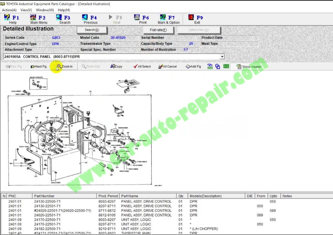Click illustration count value 1/7
Viewport: 333px width, 235px height.
point(186,49)
